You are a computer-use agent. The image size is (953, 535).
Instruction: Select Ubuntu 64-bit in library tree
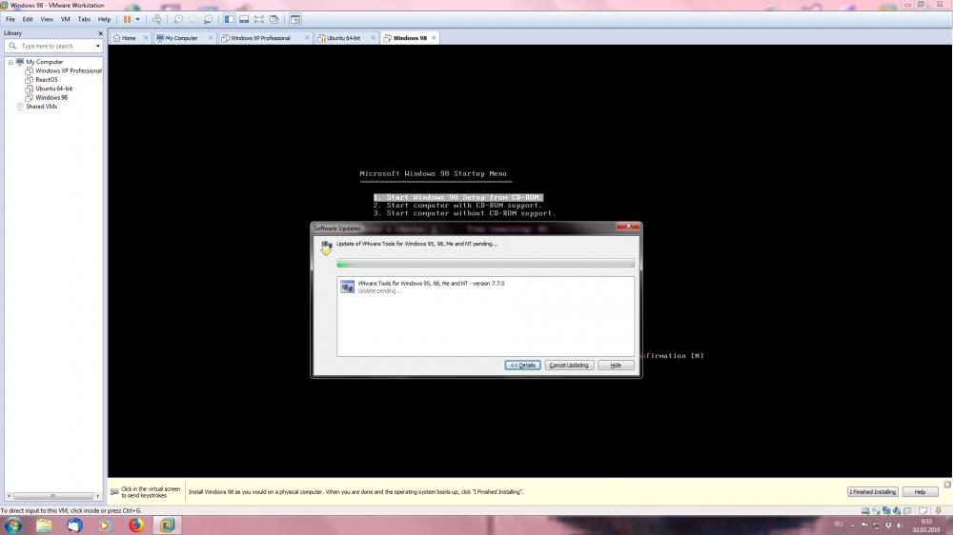click(53, 89)
